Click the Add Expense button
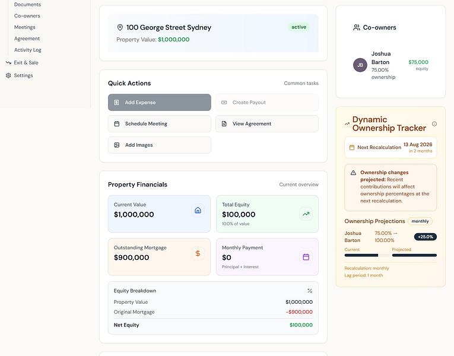 tap(160, 103)
